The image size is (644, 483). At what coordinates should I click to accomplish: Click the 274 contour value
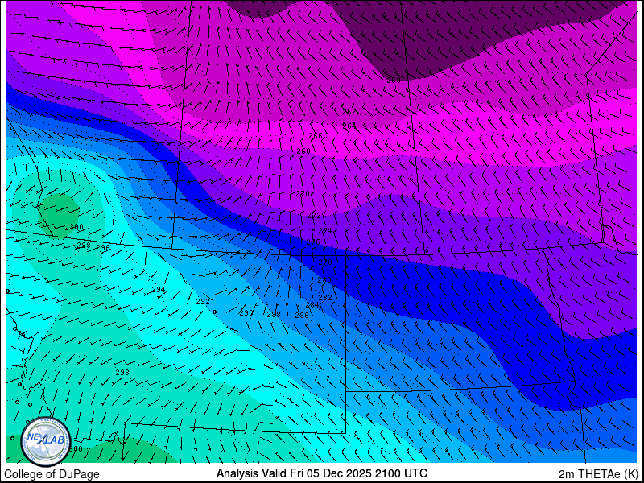[x=325, y=231]
